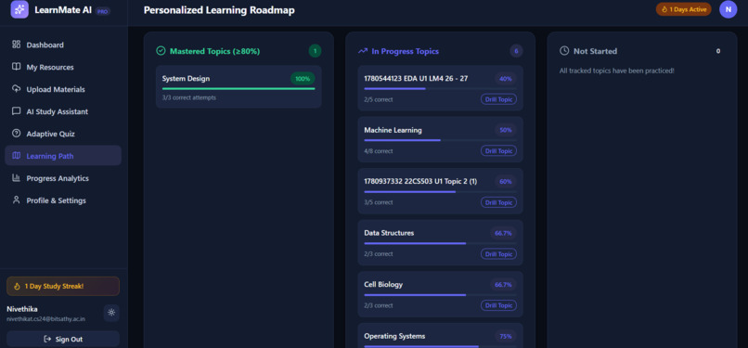Click the Machine Learning topic title
The width and height of the screenshot is (748, 348).
click(x=393, y=130)
